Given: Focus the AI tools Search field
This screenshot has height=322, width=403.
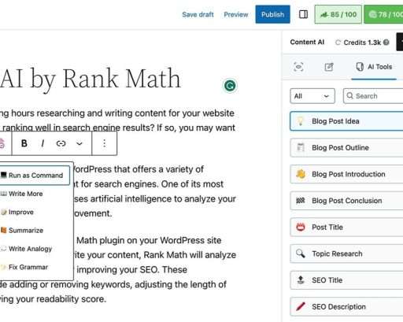Looking at the screenshot, I should 373,96.
